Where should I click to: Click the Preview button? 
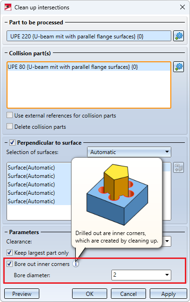(x=22, y=294)
